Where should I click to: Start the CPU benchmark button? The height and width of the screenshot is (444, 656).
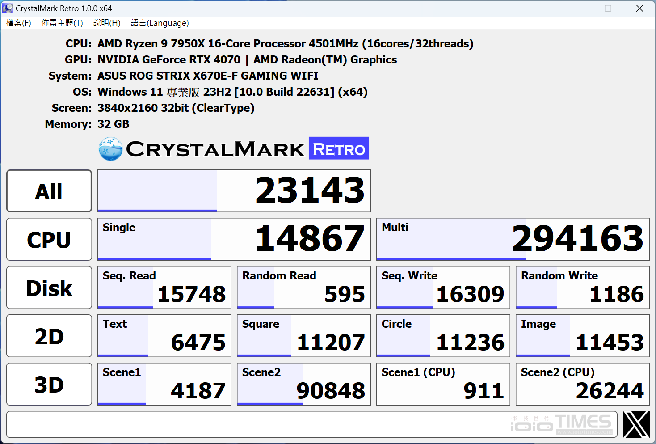(x=49, y=239)
